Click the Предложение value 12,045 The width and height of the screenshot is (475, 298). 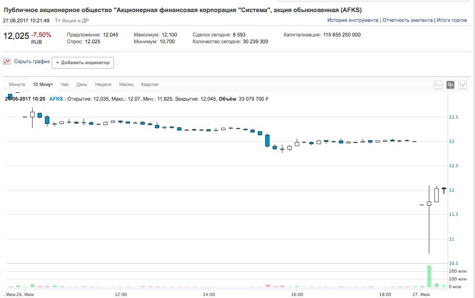(x=111, y=35)
